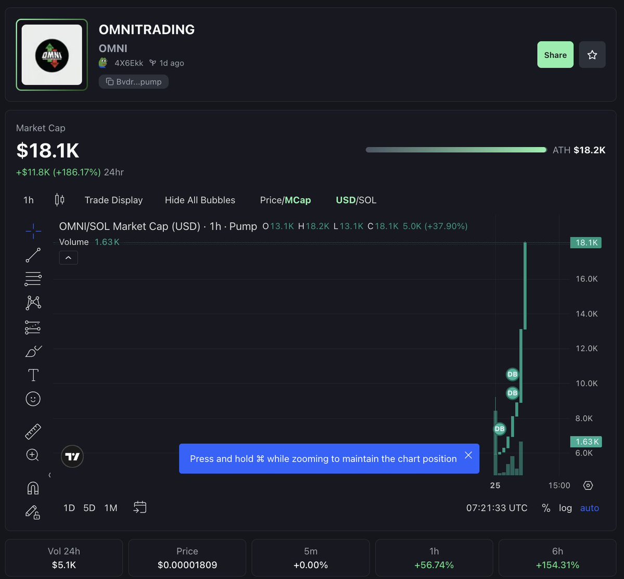Collapse the indicator legend chevron
Viewport: 624px width, 579px height.
(x=69, y=258)
